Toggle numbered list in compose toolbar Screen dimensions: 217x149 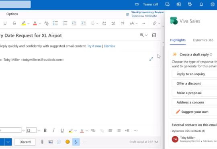click(119, 130)
